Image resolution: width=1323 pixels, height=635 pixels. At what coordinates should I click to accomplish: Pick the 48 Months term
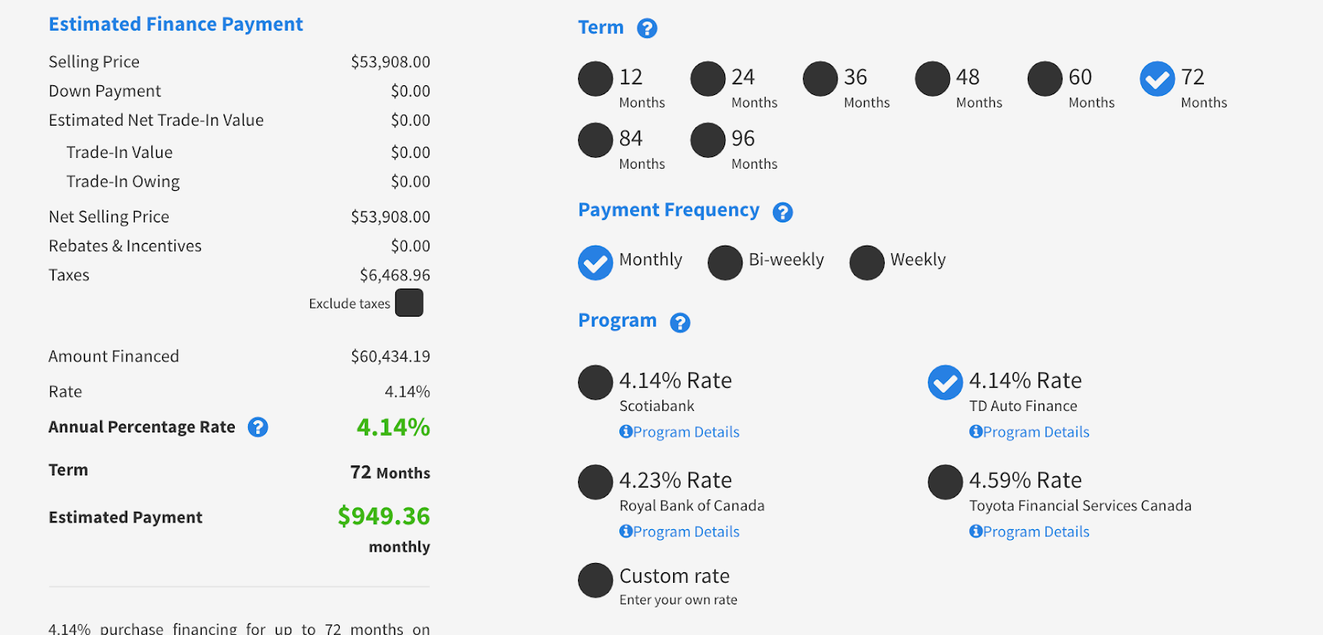tap(933, 79)
